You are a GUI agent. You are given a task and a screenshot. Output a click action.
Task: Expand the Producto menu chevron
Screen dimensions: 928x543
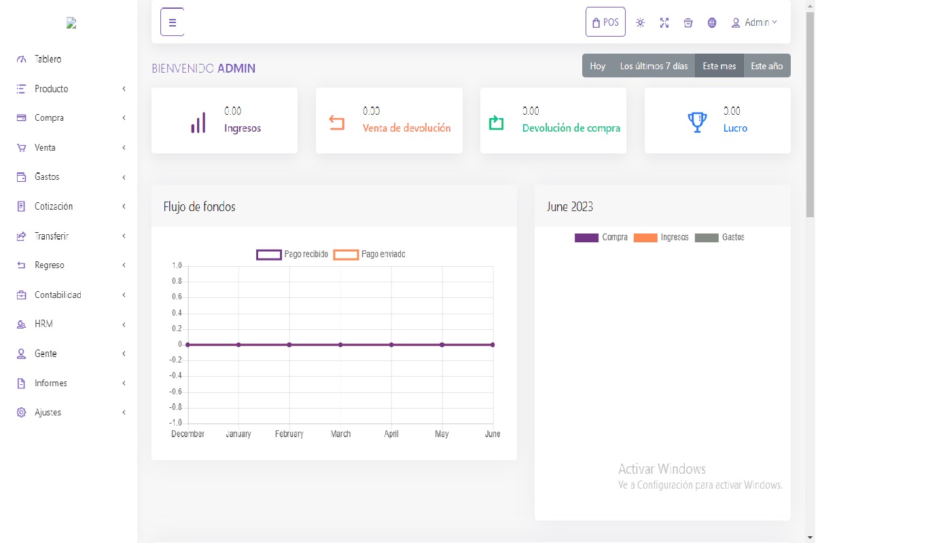[x=124, y=89]
